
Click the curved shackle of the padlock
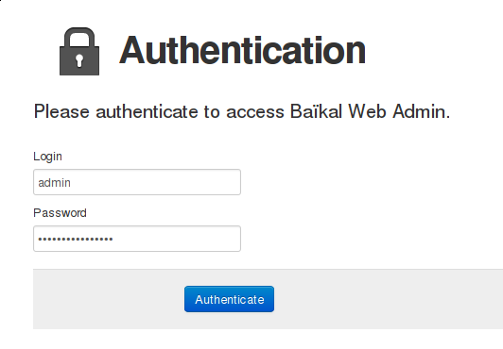[x=79, y=37]
